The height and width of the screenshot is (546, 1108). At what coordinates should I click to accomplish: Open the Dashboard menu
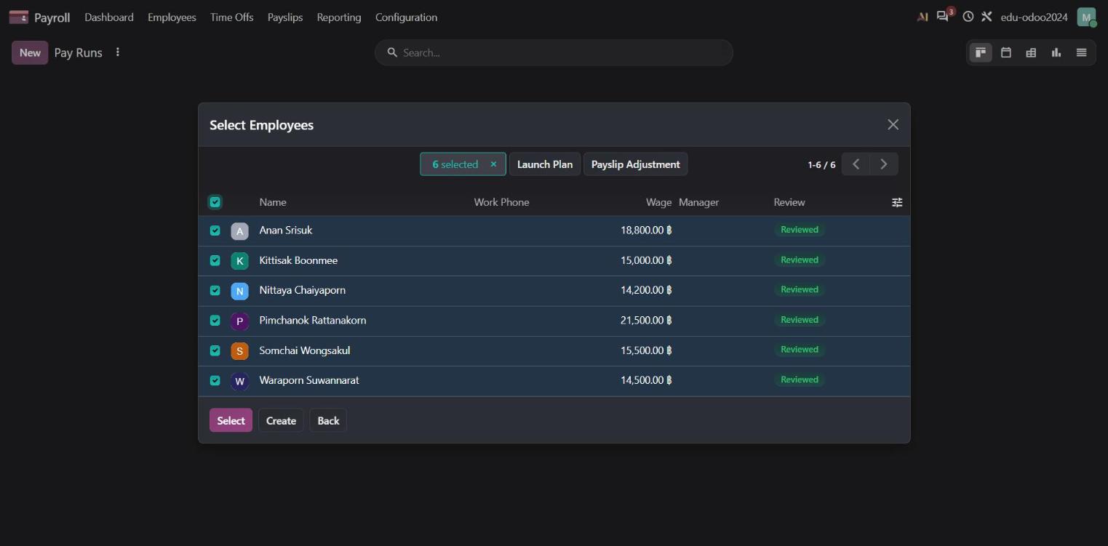(x=109, y=17)
